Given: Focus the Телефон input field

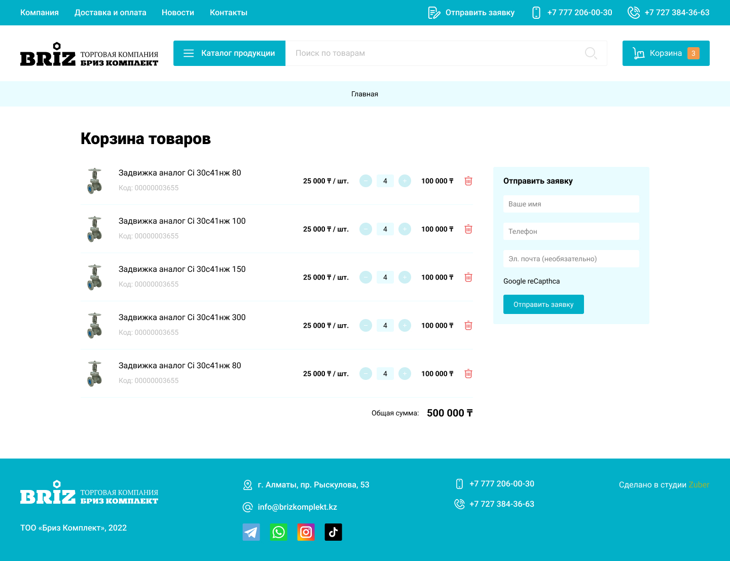Looking at the screenshot, I should click(x=571, y=231).
